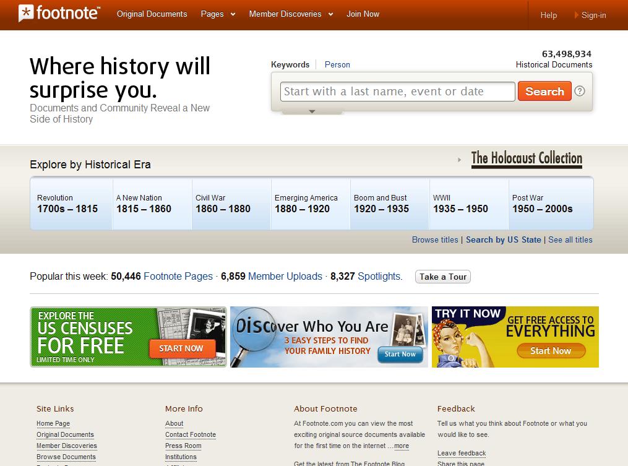Click the Take a Tour button
Viewport: 628px width, 466px height.
click(443, 277)
